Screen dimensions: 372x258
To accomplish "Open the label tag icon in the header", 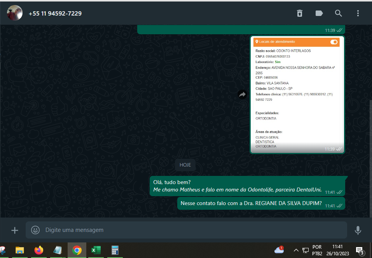I will pos(319,13).
